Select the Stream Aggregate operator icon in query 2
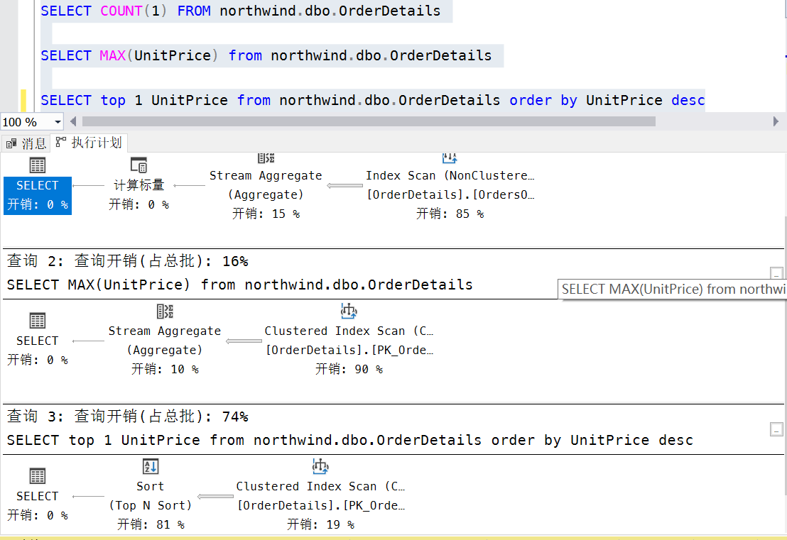The height and width of the screenshot is (540, 787). pos(165,312)
